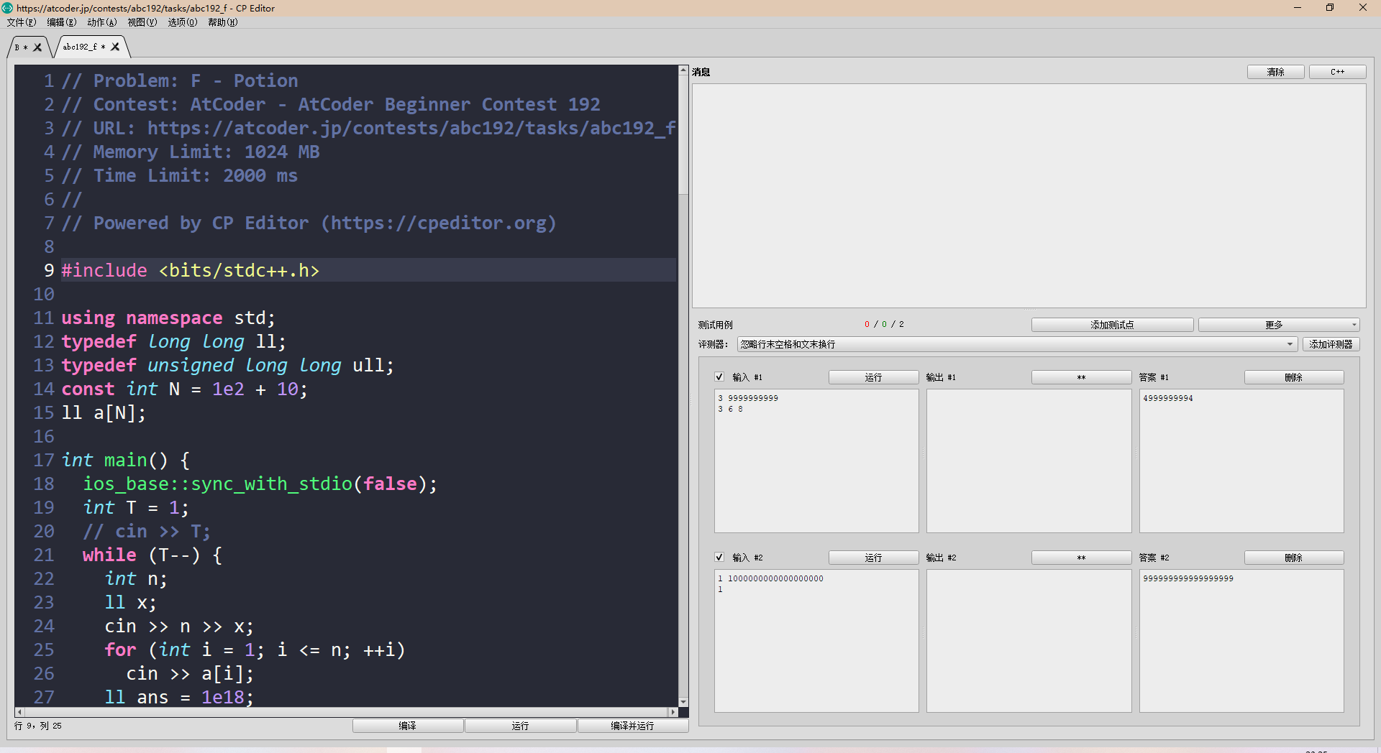Click the 'using namespace std;' line
Viewport: 1381px width, 753px height.
(168, 318)
